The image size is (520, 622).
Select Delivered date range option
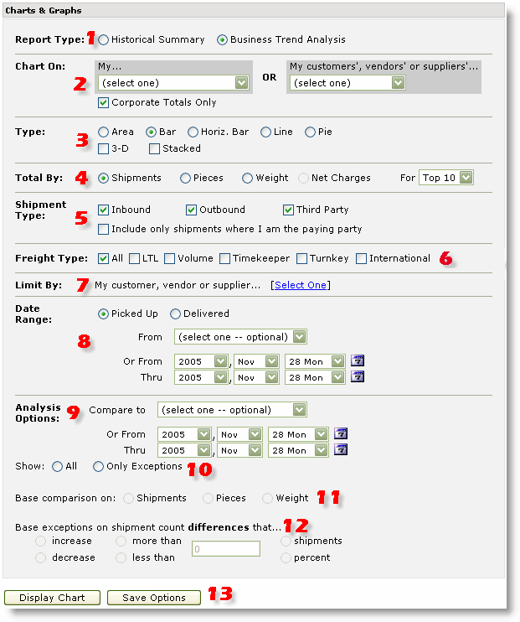pyautogui.click(x=176, y=314)
